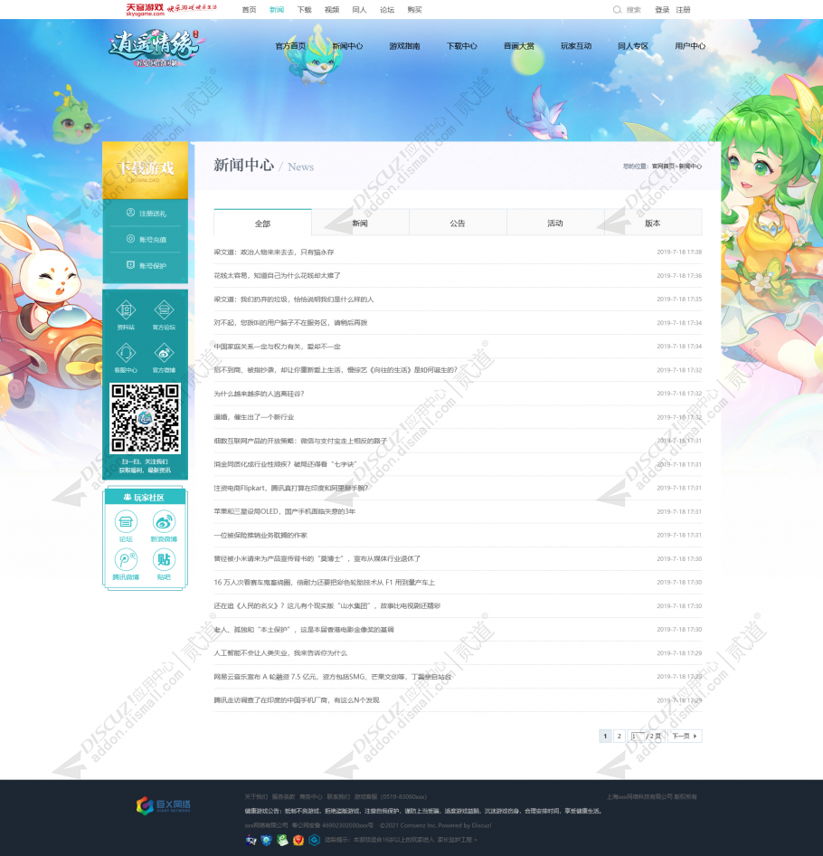Click the 登录 login link
Viewport: 823px width, 856px height.
(x=662, y=10)
